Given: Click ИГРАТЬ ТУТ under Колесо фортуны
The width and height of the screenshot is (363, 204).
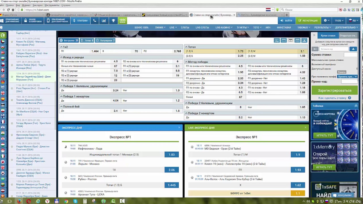Looking at the screenshot, I should click(x=325, y=135).
